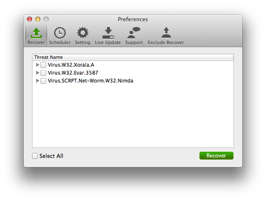The image size is (266, 200).
Task: Expand the Virus.W32.Xorala.A disclosure triangle
Action: click(38, 65)
